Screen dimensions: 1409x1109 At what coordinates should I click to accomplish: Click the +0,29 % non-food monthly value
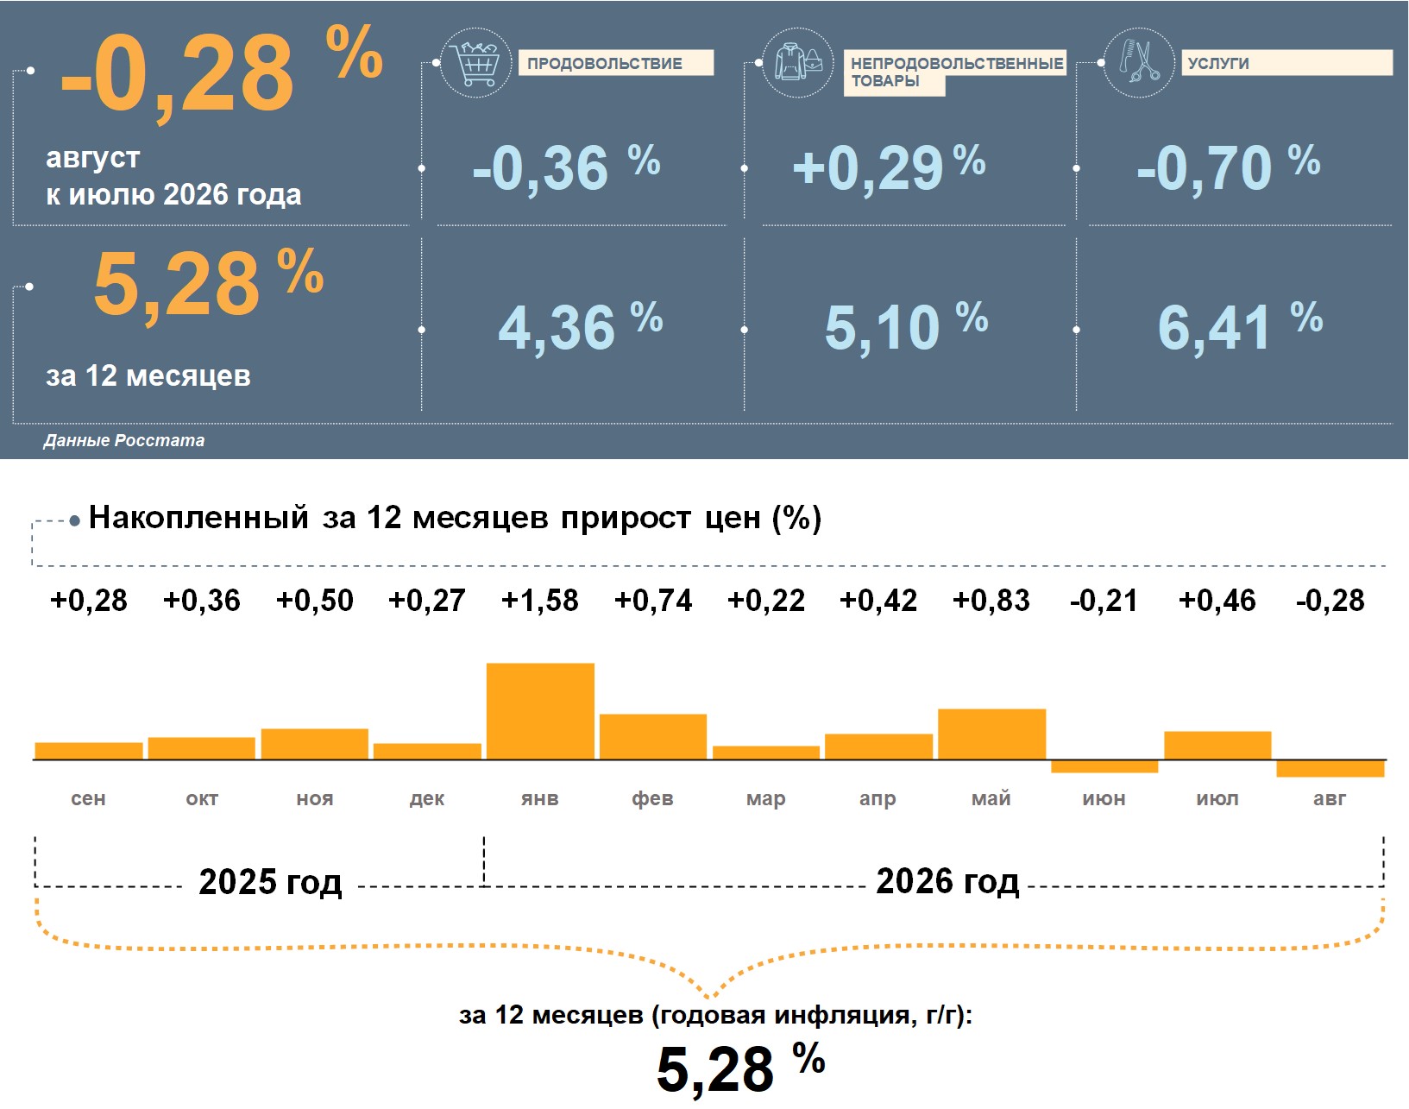coord(889,167)
